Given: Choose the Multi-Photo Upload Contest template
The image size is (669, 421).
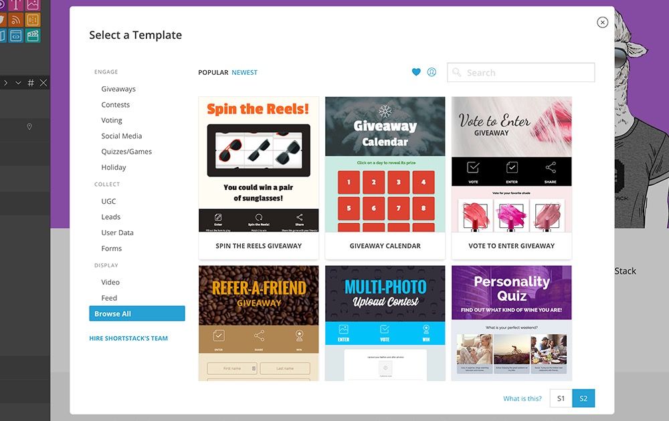Looking at the screenshot, I should [385, 323].
